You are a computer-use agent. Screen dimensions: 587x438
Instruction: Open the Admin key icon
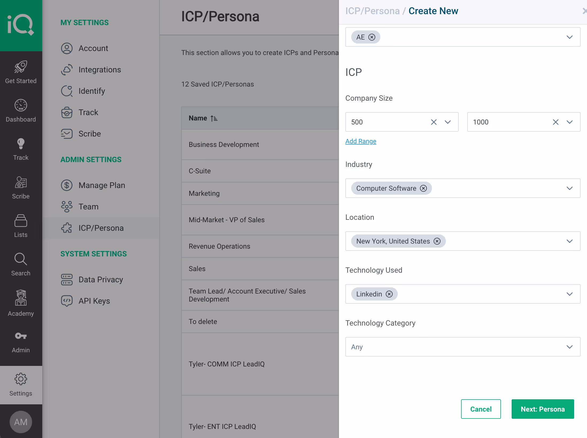coord(21,336)
